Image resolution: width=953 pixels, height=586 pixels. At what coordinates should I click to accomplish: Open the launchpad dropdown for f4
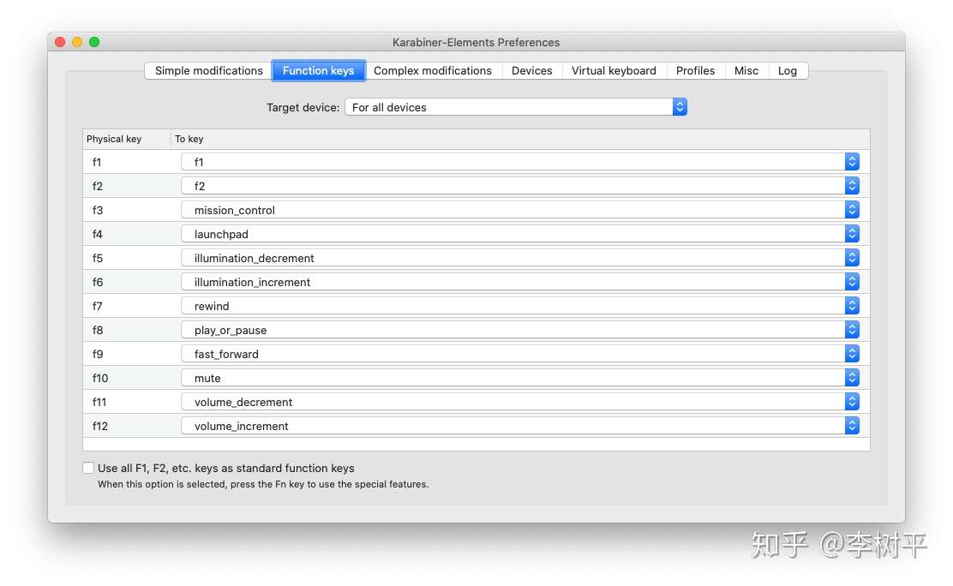[x=851, y=233]
